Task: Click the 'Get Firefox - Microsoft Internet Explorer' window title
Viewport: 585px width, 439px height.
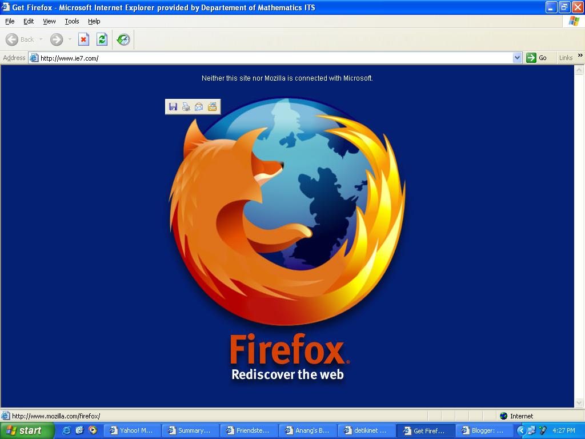Action: [163, 7]
